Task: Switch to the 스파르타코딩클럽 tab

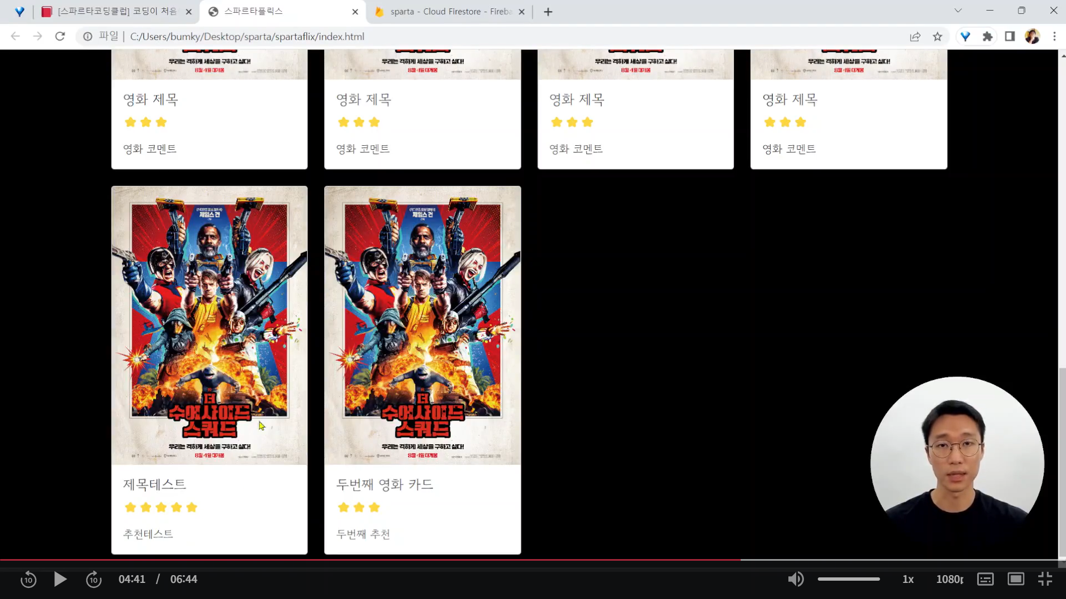Action: coord(117,12)
